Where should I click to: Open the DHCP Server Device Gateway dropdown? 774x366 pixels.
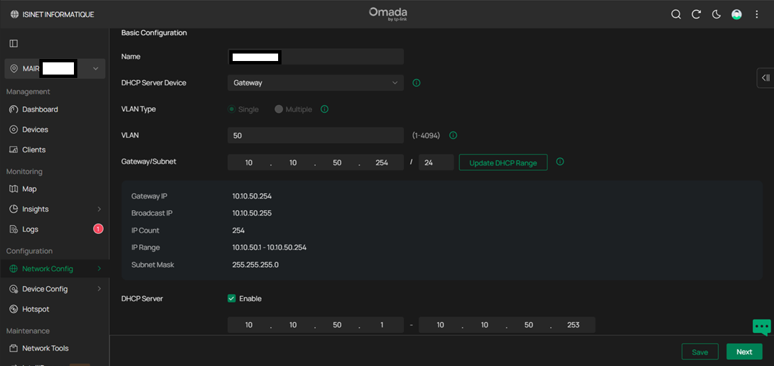click(315, 83)
